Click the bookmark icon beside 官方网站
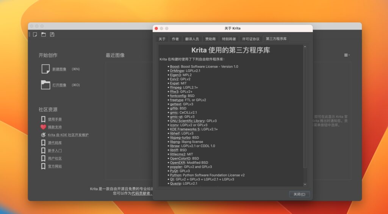 coord(43,166)
